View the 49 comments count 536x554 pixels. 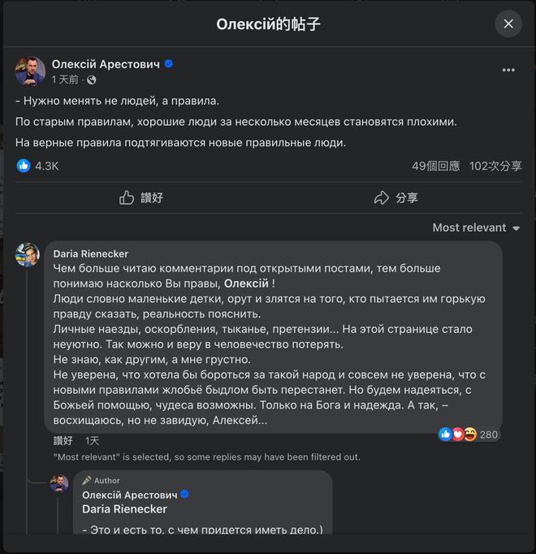click(x=435, y=166)
